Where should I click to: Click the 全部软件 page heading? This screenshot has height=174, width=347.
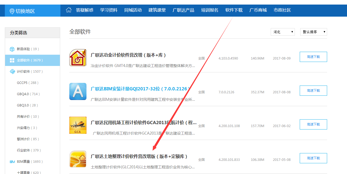80,32
